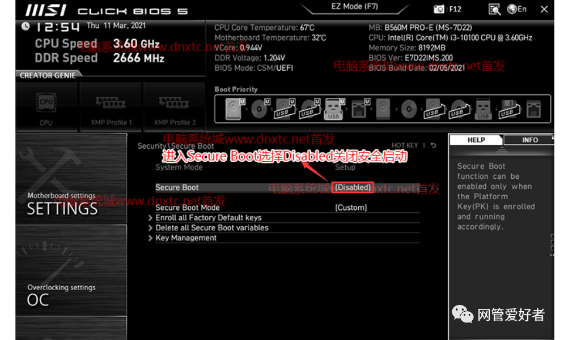Screen dimensions: 564x340
Task: Select UEFI hard disk boot device icon
Action: click(235, 109)
